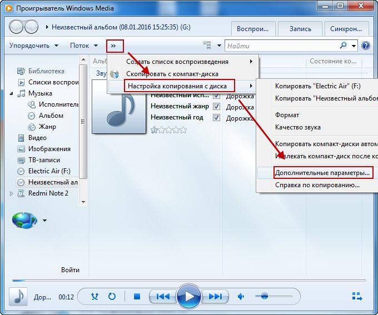Mute the sound with speaker icon
This screenshot has width=378, height=315.
coord(241,296)
